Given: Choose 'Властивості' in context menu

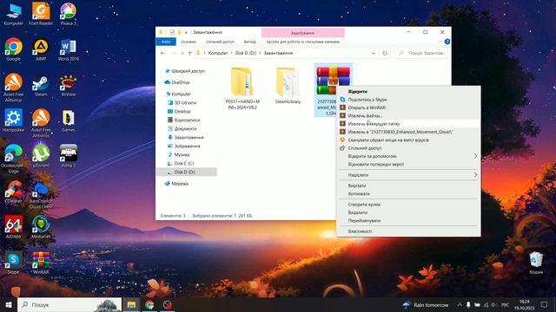Looking at the screenshot, I should tap(408, 231).
